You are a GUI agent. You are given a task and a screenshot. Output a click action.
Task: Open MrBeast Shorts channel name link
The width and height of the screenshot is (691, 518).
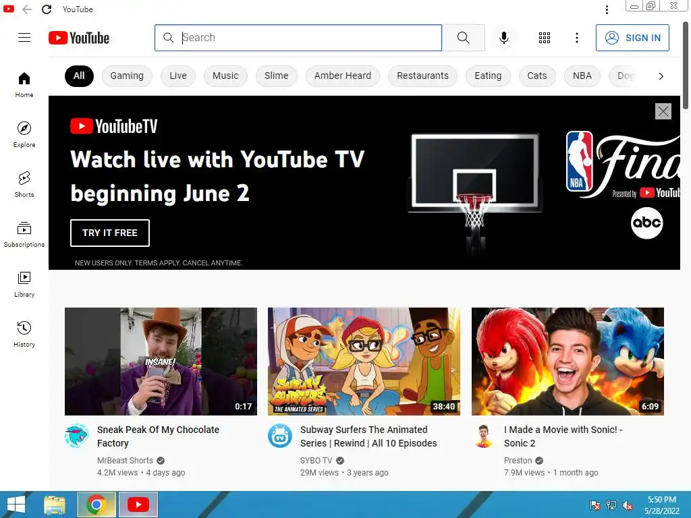tap(125, 460)
